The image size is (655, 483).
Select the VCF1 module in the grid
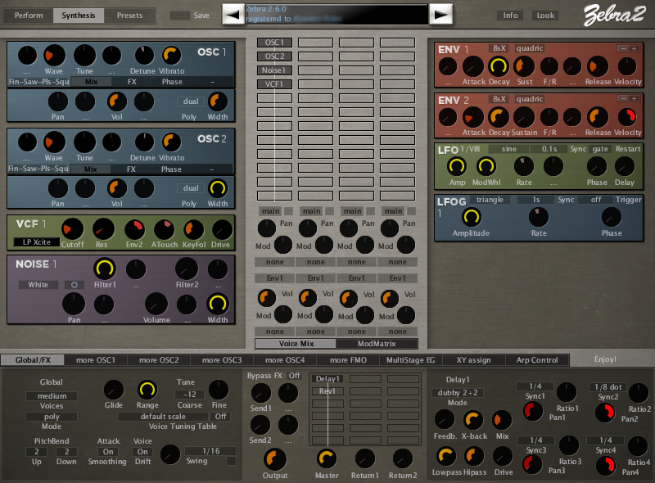pyautogui.click(x=274, y=84)
